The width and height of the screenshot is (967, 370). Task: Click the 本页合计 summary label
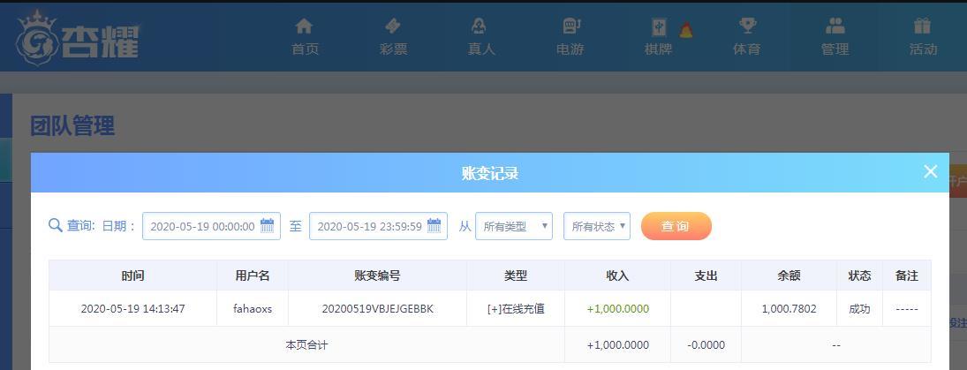coord(306,345)
